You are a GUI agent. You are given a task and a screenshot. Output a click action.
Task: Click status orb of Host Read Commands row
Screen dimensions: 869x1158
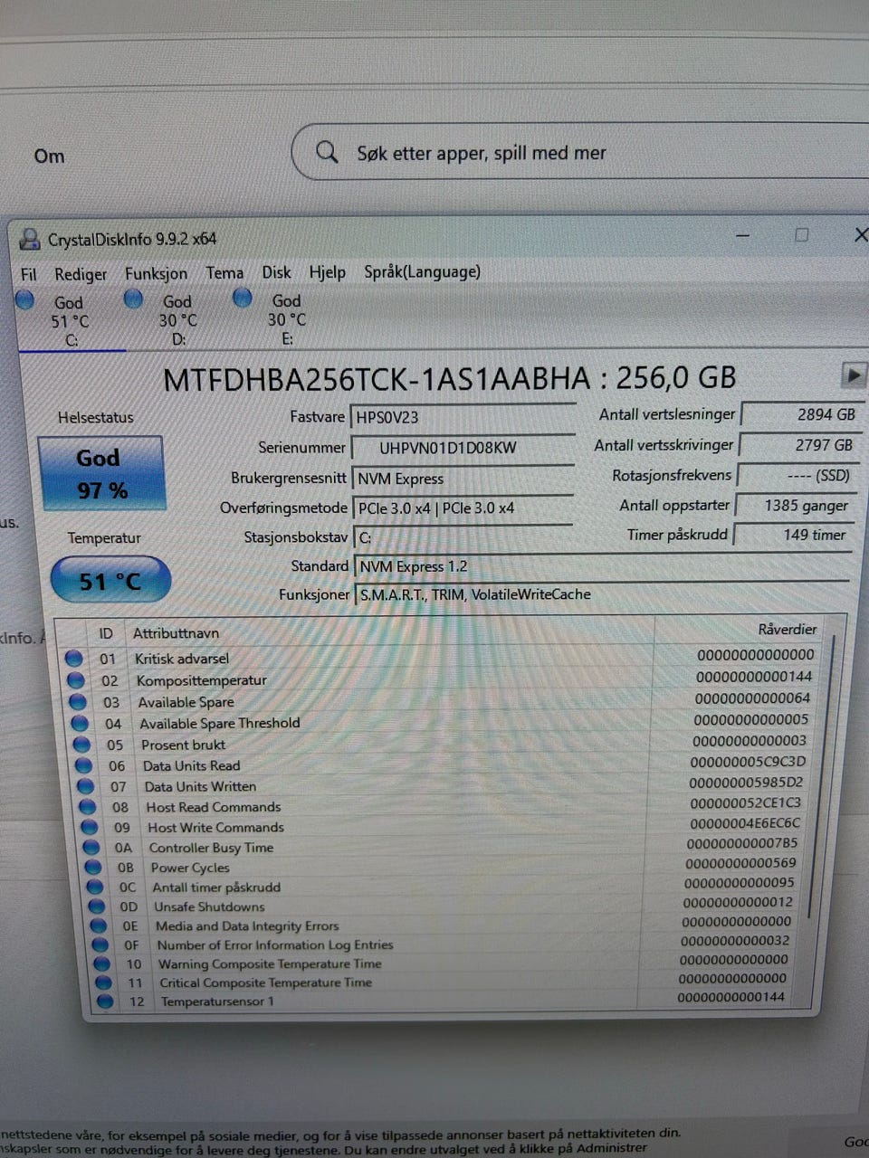point(88,807)
